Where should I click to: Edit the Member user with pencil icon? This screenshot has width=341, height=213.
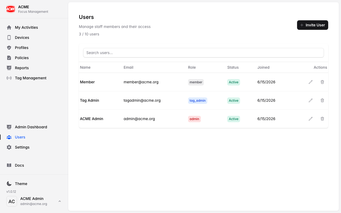[x=311, y=82]
